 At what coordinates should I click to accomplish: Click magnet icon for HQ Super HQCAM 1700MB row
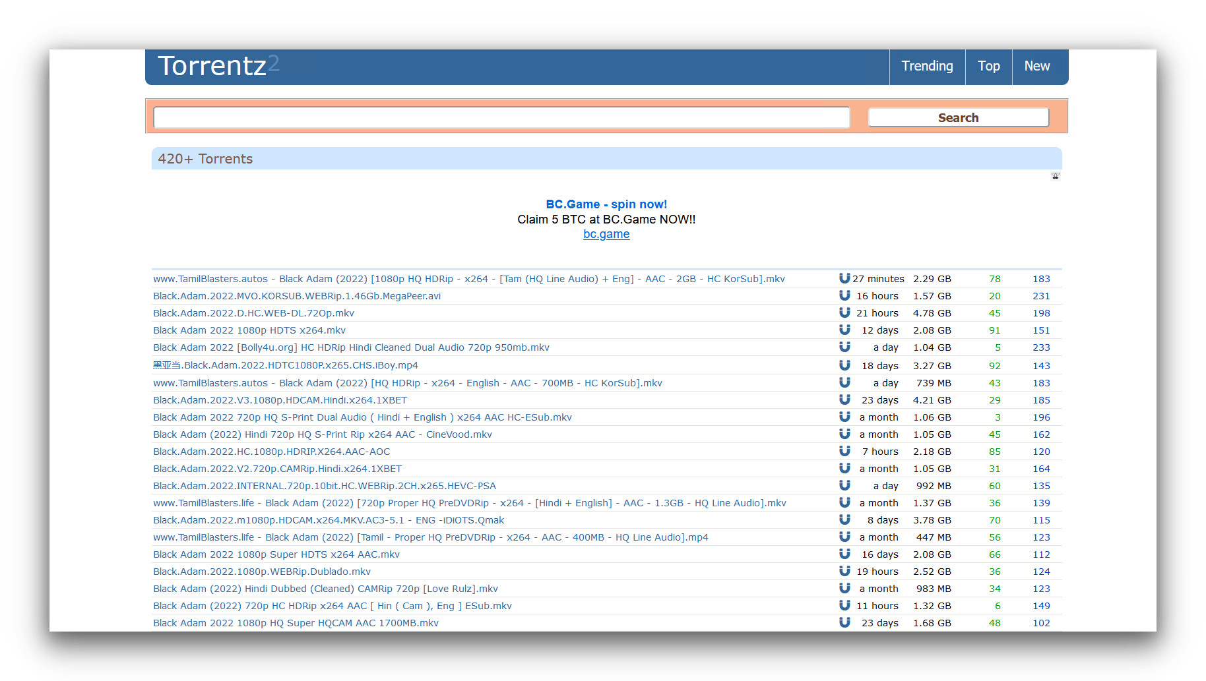coord(844,622)
